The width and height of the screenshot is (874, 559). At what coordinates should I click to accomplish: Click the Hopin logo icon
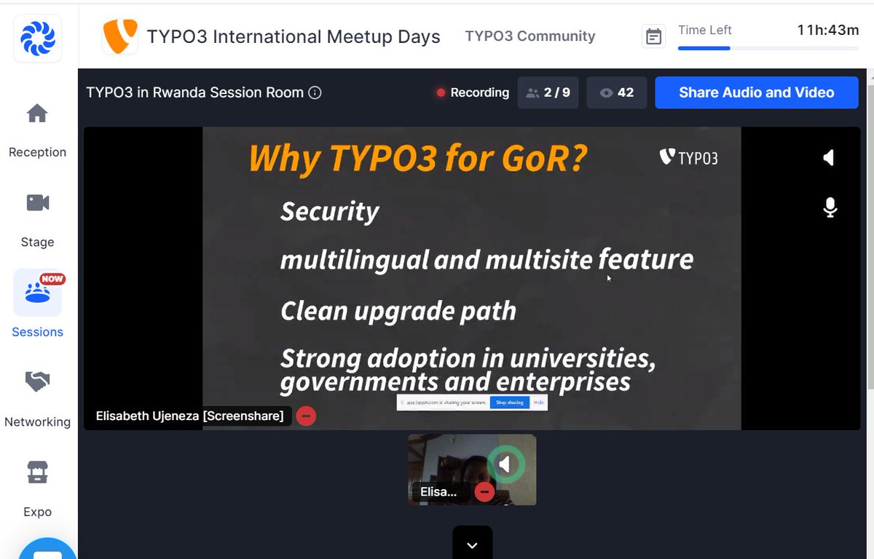click(x=37, y=39)
